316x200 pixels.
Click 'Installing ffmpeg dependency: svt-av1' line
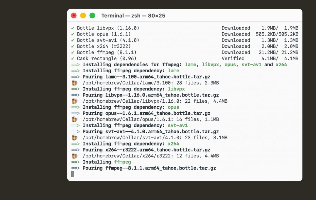coord(135,125)
